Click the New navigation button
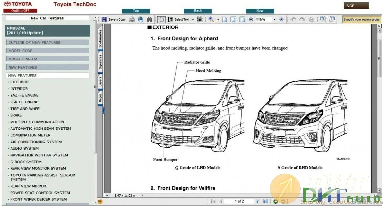 pos(260,11)
